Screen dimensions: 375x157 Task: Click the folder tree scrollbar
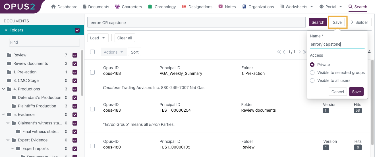click(x=82, y=73)
